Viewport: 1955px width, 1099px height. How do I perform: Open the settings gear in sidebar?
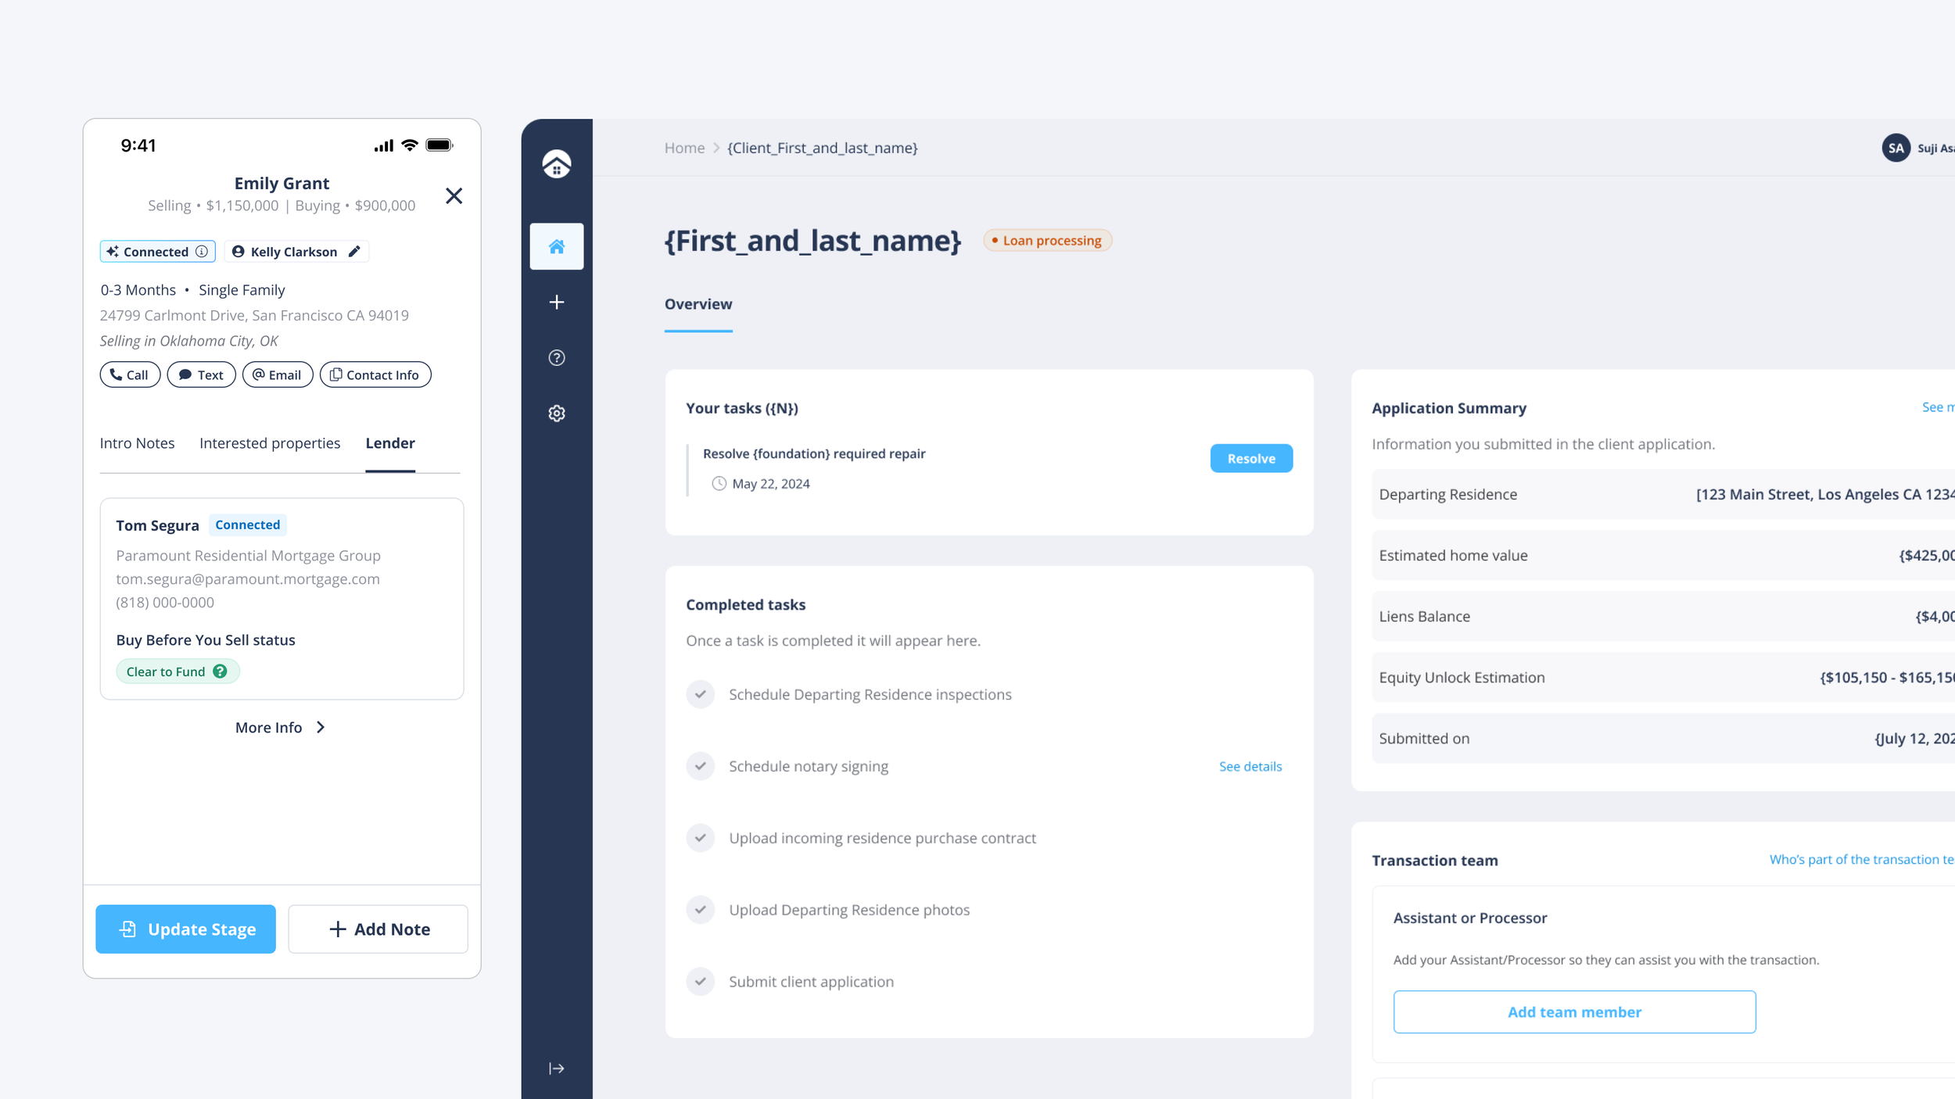556,413
